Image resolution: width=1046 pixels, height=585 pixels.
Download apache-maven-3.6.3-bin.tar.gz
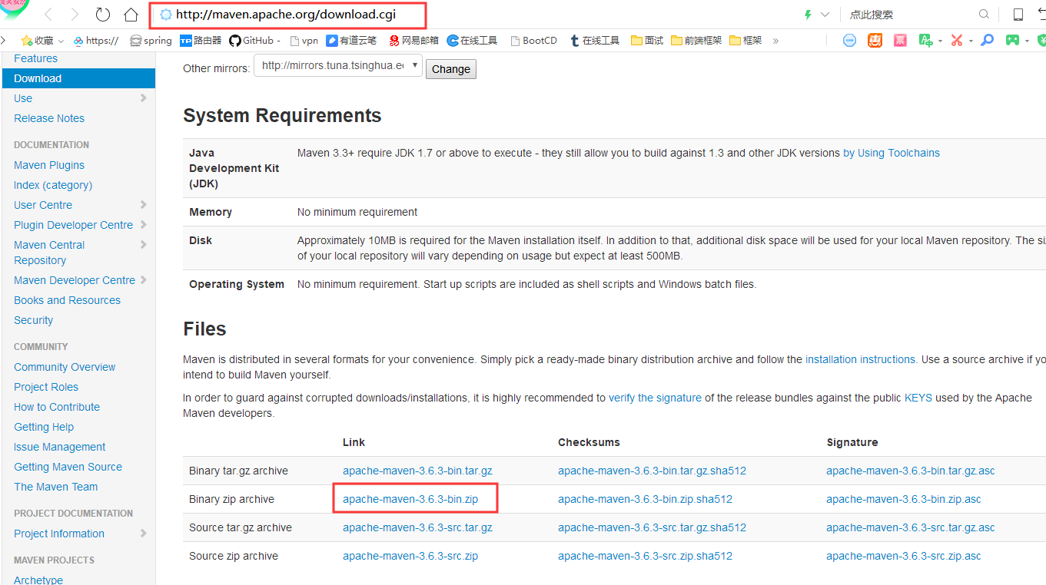417,471
